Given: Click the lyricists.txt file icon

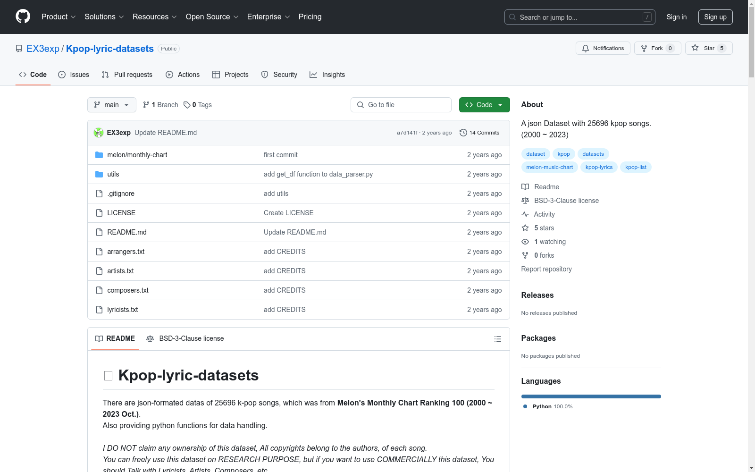Looking at the screenshot, I should point(99,310).
